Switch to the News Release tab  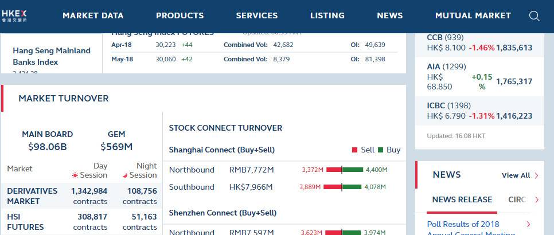(462, 200)
